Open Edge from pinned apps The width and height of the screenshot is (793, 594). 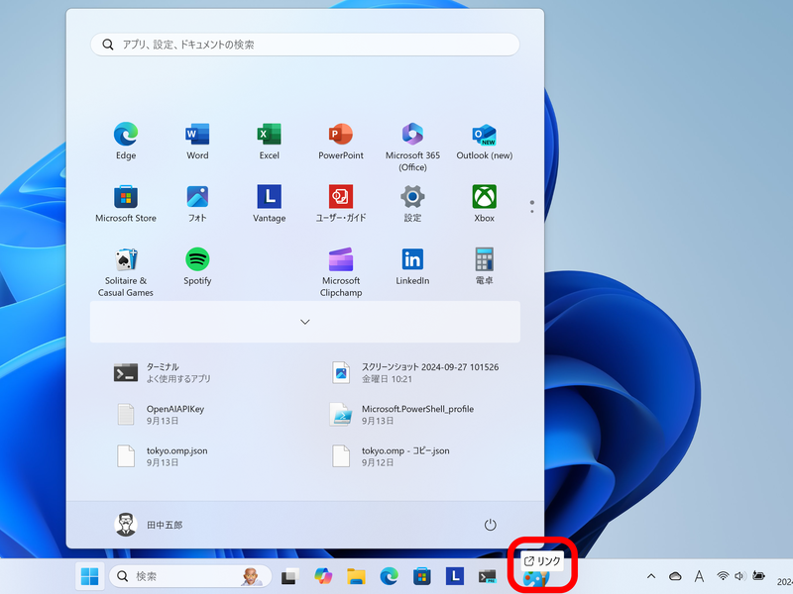126,141
